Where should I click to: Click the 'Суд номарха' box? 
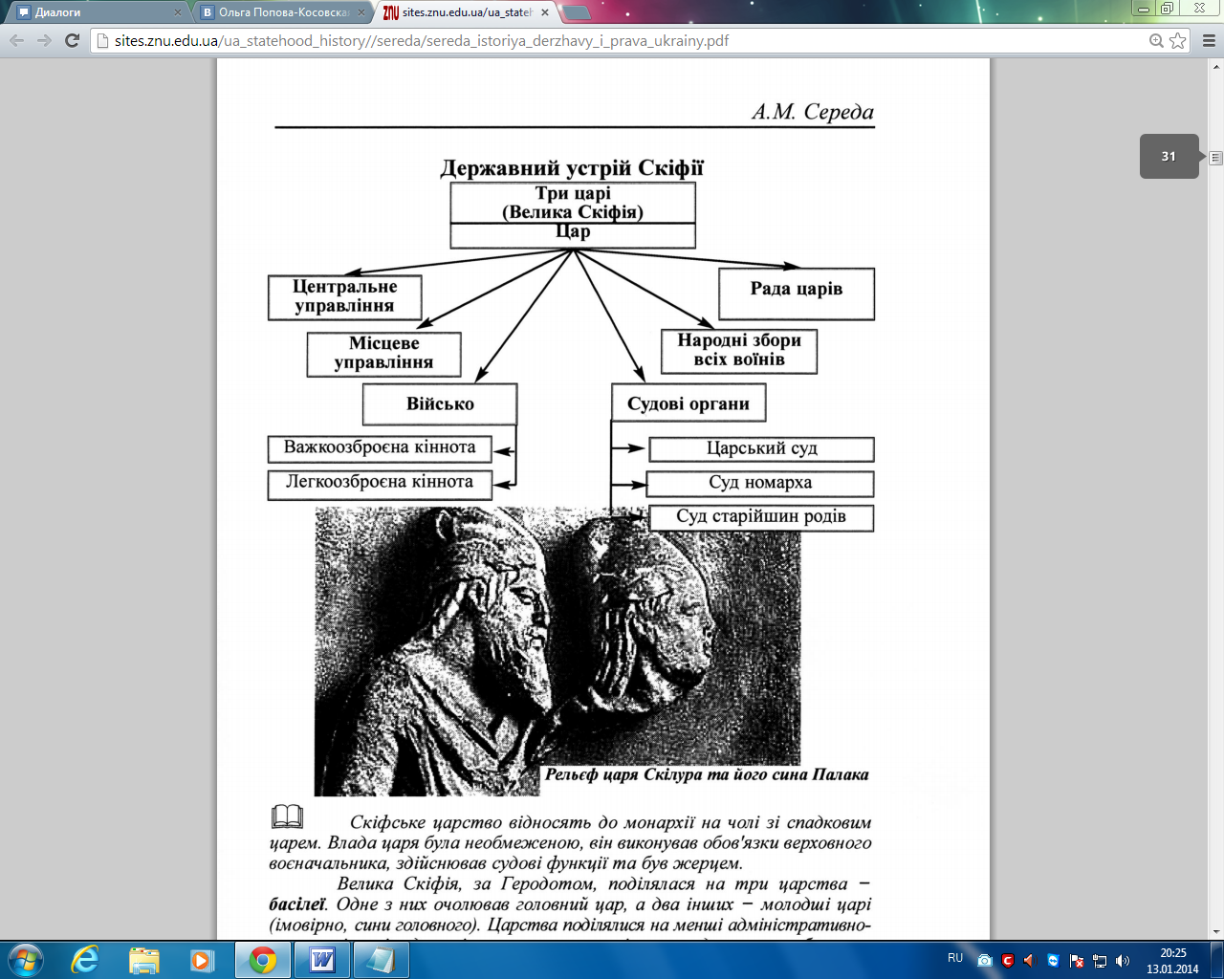[x=760, y=483]
